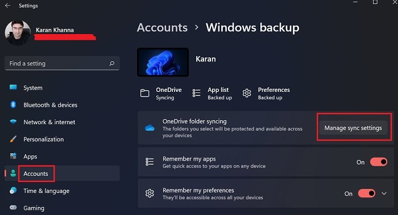This screenshot has height=215, width=398.
Task: Minimize the Settings window
Action: coord(355,2)
